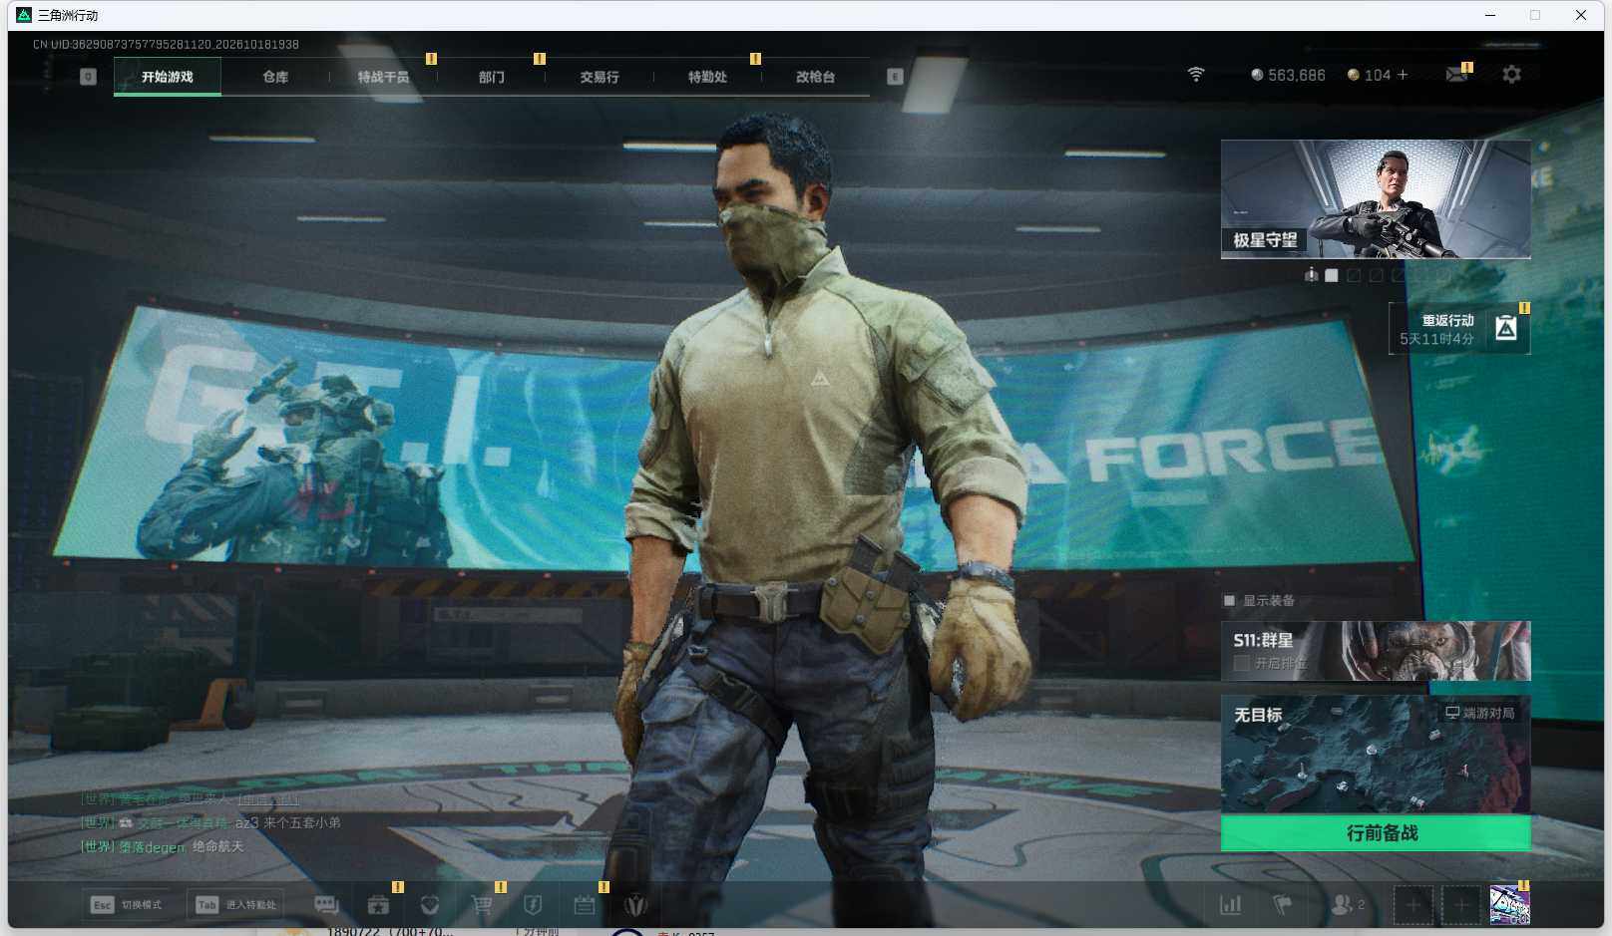Image resolution: width=1612 pixels, height=936 pixels.
Task: Click the flag icon in bottom bar
Action: [x=1283, y=904]
